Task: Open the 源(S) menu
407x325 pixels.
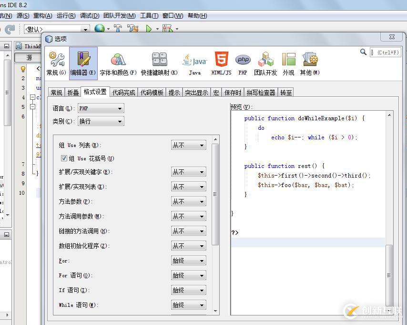Action: coord(23,16)
